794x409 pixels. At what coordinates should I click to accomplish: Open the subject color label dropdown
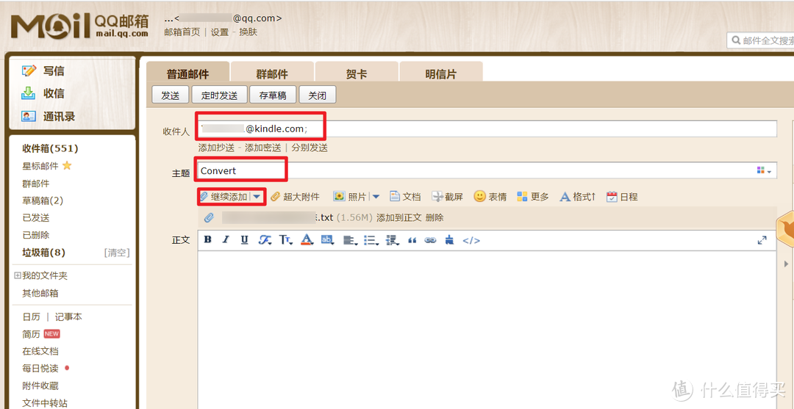coord(764,171)
